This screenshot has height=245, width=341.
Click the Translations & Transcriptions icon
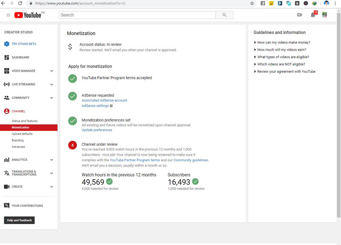tap(7, 173)
